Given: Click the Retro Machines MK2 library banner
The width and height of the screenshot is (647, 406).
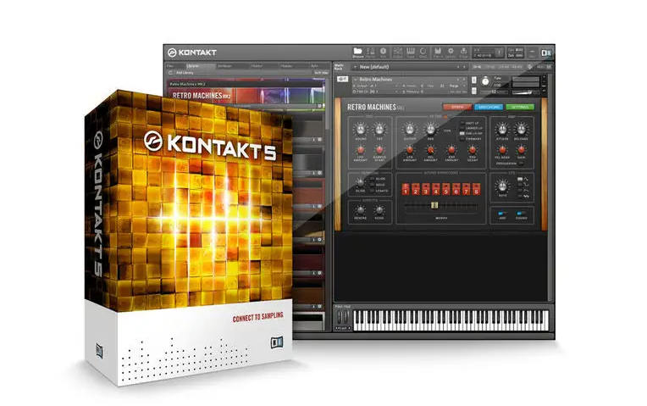Looking at the screenshot, I should 246,96.
